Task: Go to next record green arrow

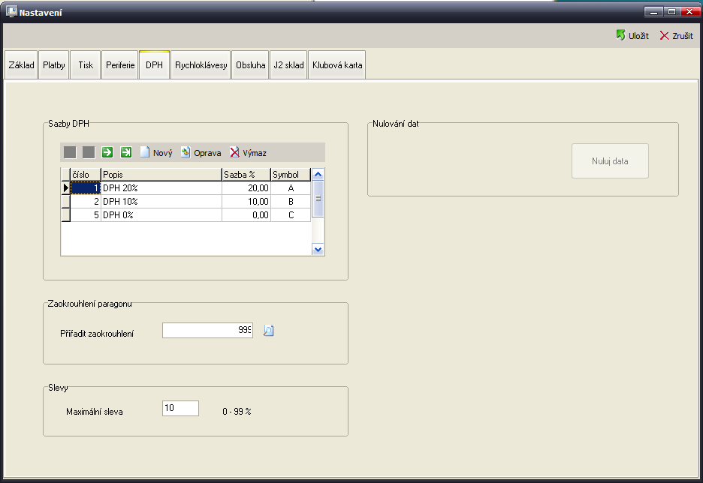Action: click(x=107, y=153)
